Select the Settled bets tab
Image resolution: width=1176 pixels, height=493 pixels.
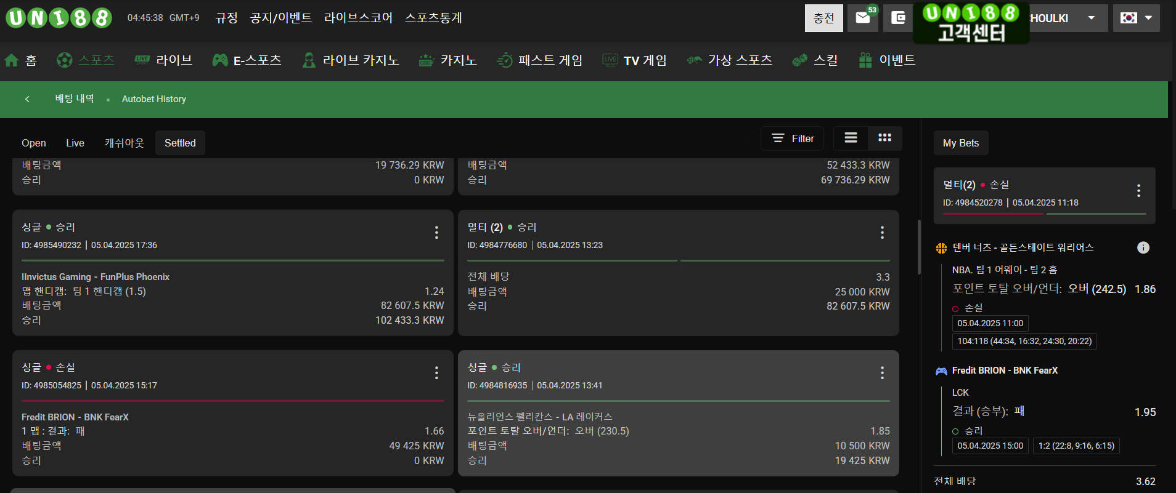tap(180, 143)
